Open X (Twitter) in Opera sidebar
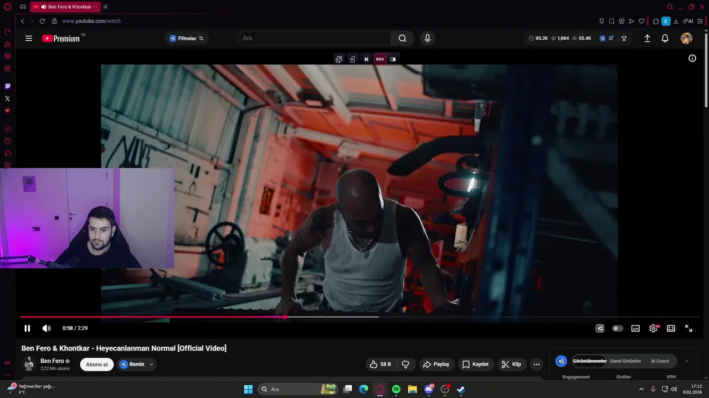This screenshot has height=398, width=709. click(7, 98)
